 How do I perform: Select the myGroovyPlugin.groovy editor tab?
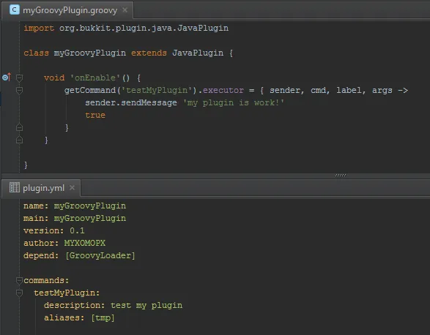click(x=67, y=10)
